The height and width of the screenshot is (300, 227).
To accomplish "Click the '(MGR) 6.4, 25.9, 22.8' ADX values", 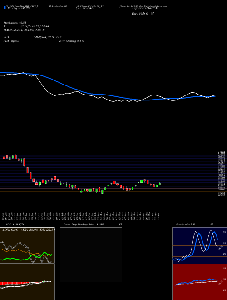I will point(47,37).
